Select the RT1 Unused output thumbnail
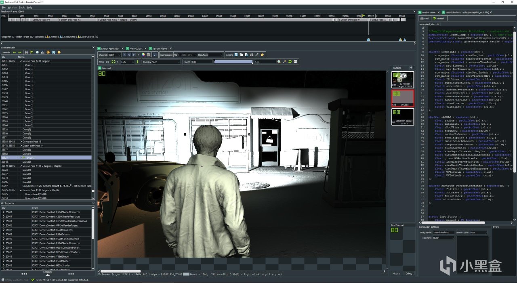 coord(403,98)
